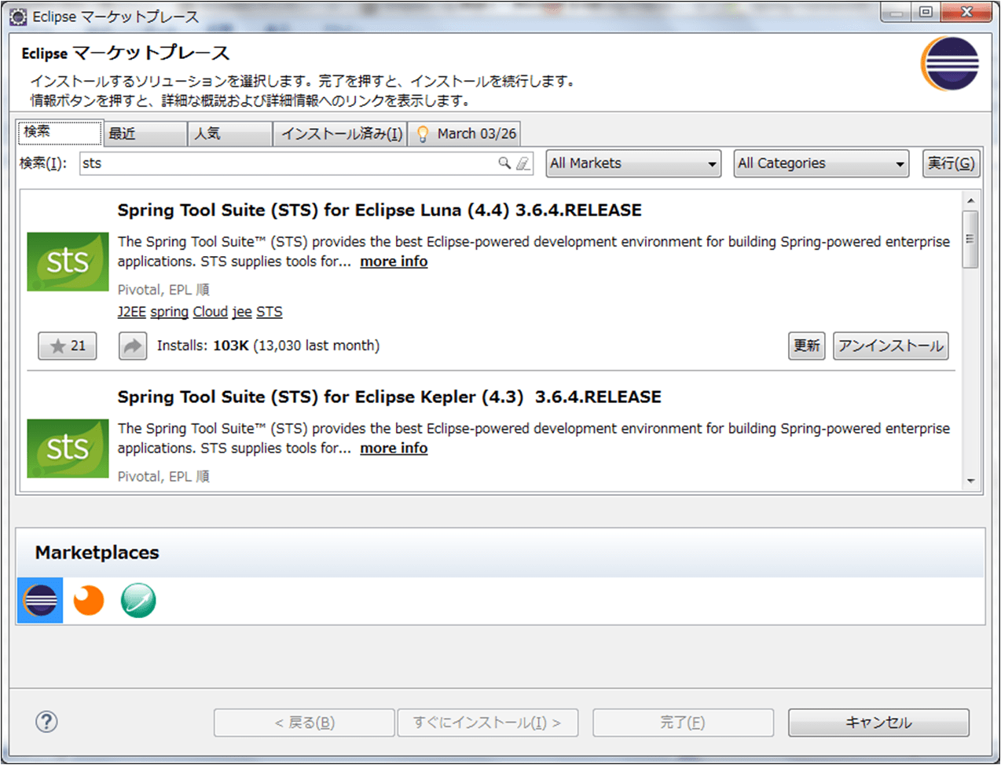The image size is (1001, 765).
Task: Clear the search text with the eraser icon
Action: click(x=523, y=163)
